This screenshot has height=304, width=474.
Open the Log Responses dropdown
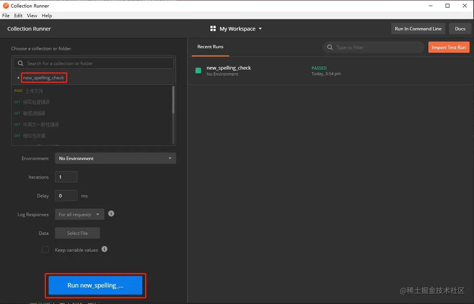[79, 214]
